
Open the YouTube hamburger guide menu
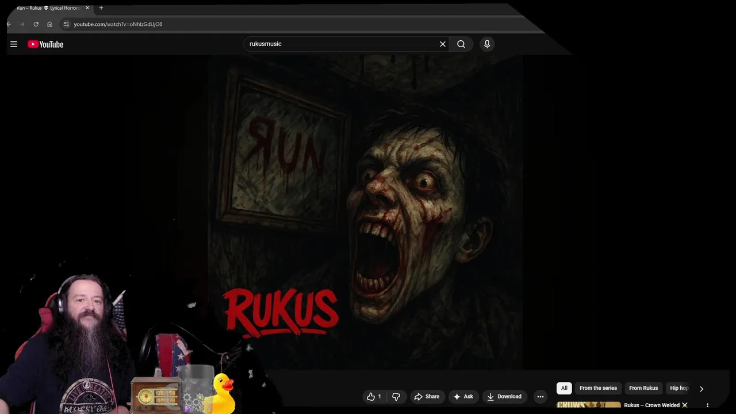(x=14, y=44)
